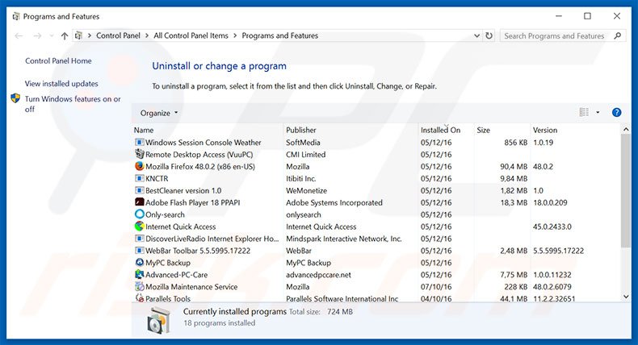This screenshot has width=638, height=345.
Task: Click the scrollbar up arrow
Action: pyautogui.click(x=626, y=129)
